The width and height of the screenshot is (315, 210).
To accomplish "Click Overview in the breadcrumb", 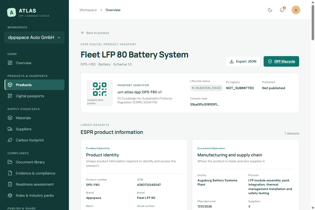I will coord(113,10).
